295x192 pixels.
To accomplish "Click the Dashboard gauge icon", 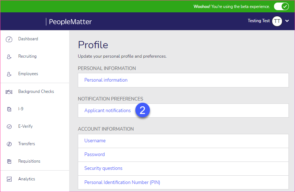I will (9, 39).
